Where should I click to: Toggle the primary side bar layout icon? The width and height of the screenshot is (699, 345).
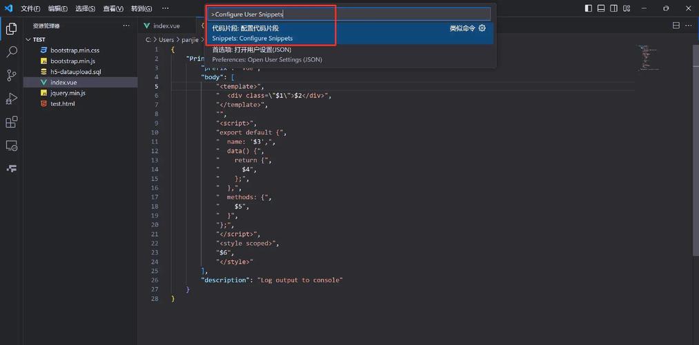(x=589, y=8)
